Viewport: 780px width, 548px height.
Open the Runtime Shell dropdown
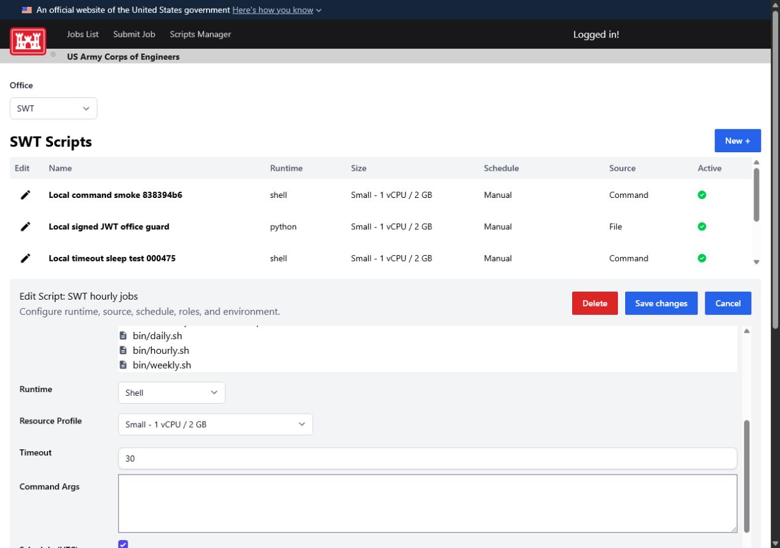pyautogui.click(x=171, y=393)
